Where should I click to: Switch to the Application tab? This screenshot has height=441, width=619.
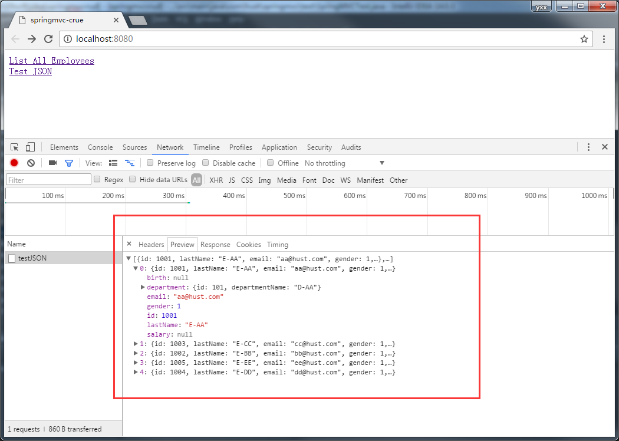[x=279, y=147]
